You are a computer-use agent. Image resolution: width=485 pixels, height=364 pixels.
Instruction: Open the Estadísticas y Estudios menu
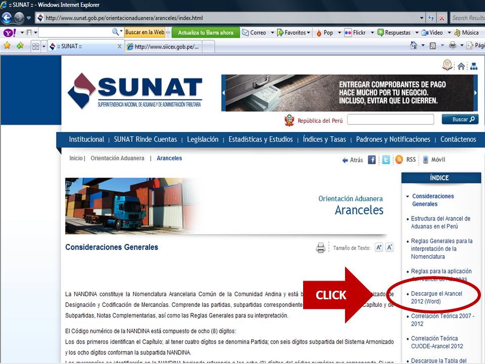(x=261, y=140)
